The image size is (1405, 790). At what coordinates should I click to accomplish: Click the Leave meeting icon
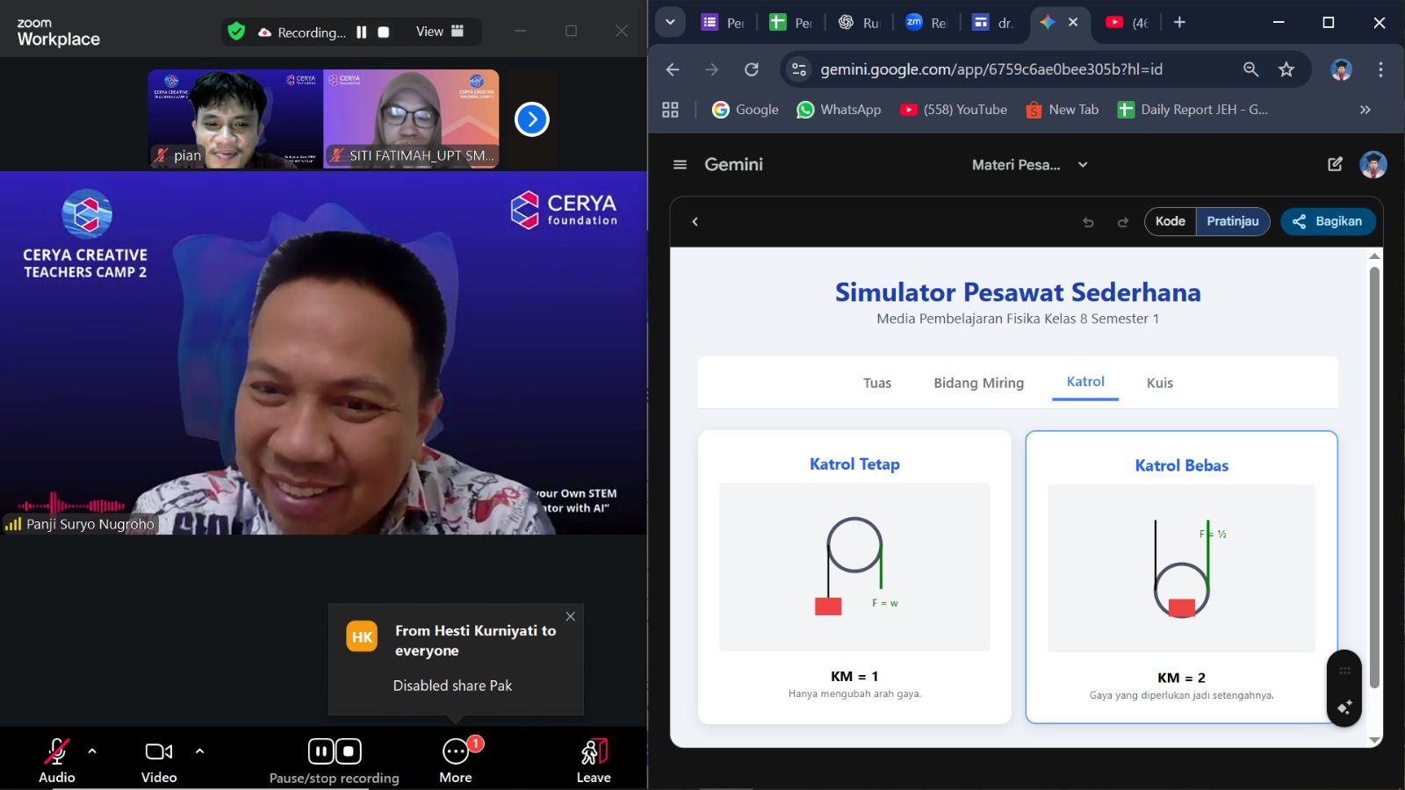(594, 753)
